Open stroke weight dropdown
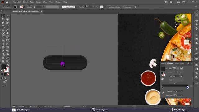 point(43,7)
